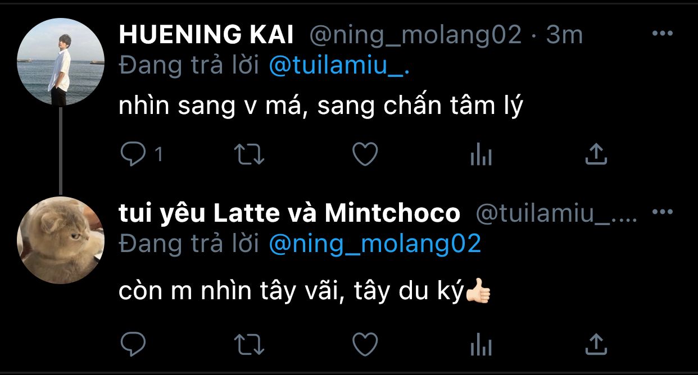Open the HUENING KAI display name
This screenshot has height=375, width=698.
[206, 36]
